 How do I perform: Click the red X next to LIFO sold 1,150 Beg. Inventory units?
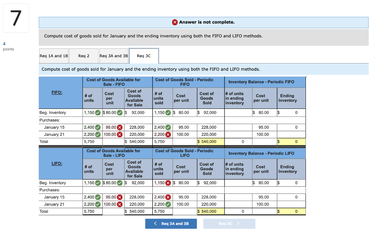click(168, 183)
